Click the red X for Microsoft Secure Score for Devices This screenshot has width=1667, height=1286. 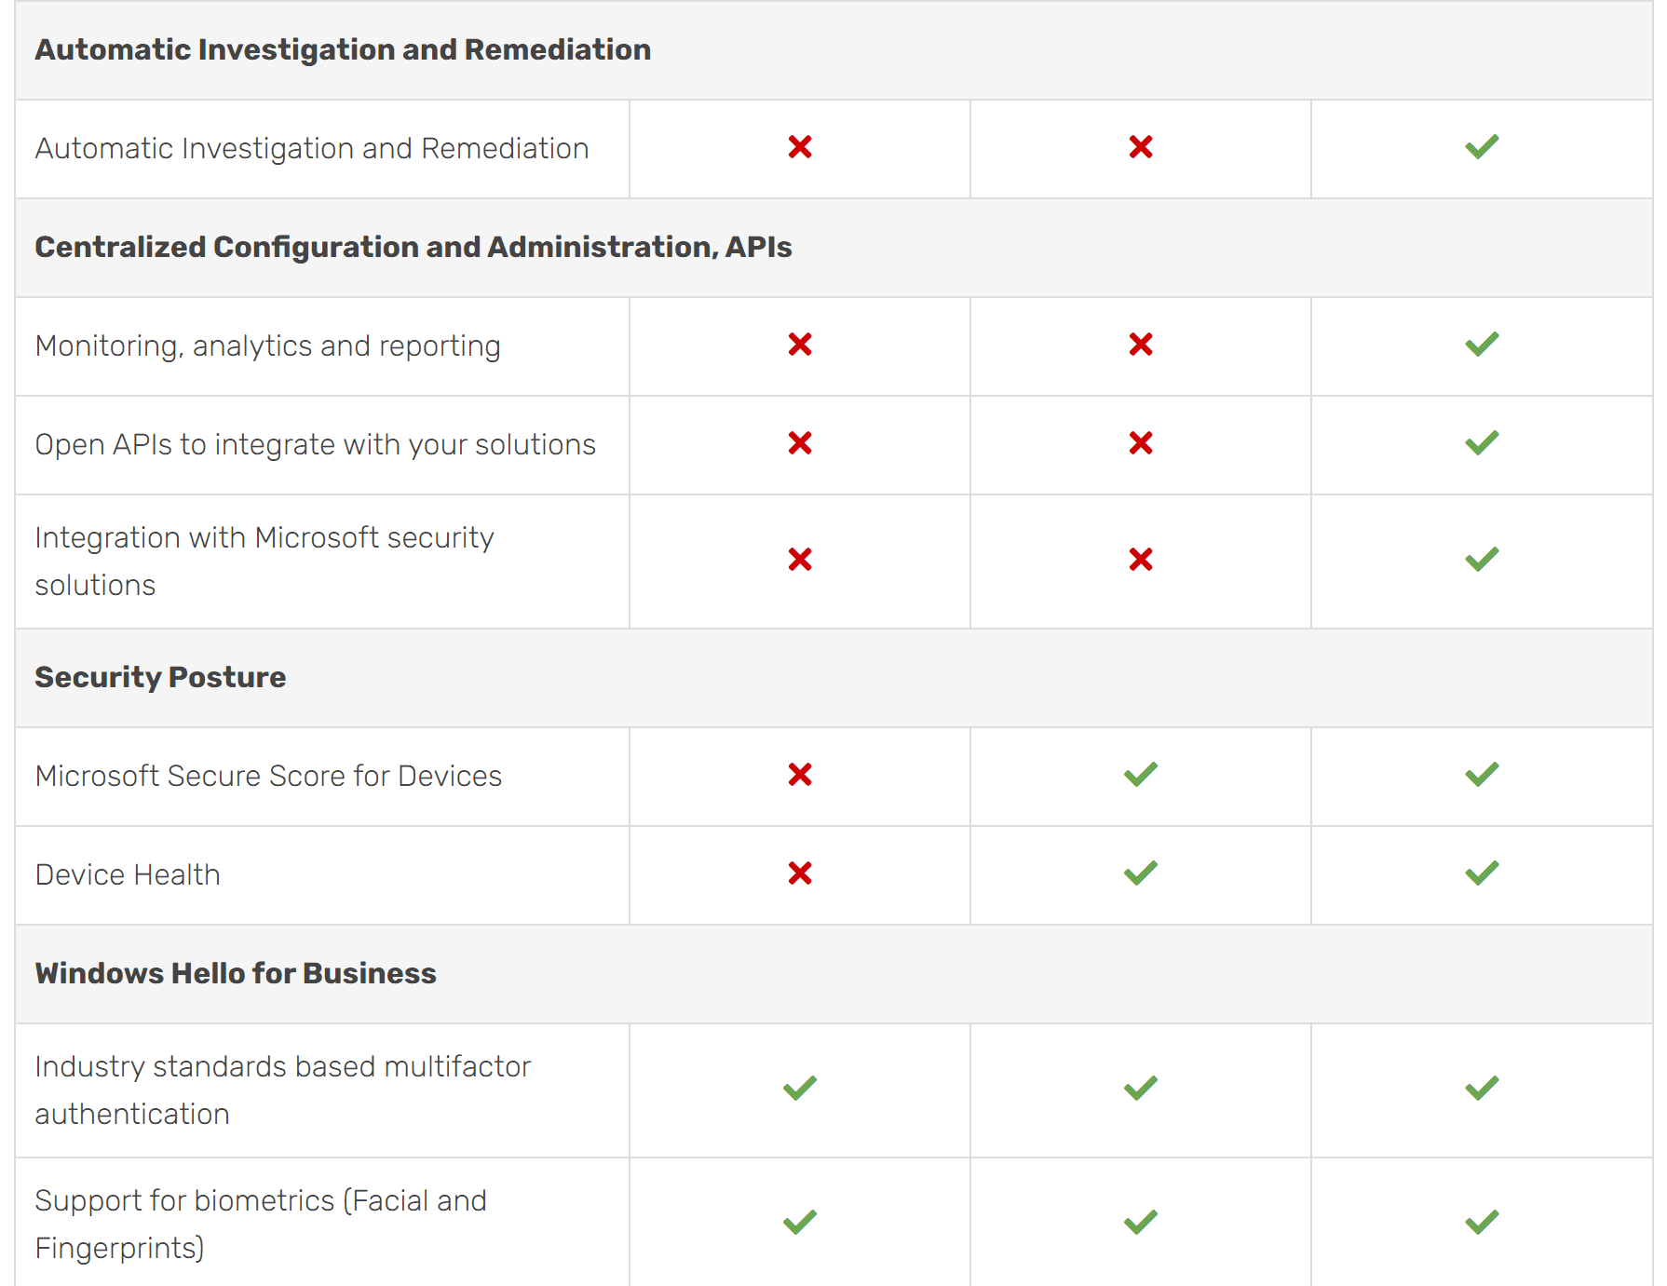[800, 775]
